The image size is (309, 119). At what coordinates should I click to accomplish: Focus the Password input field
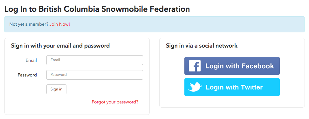click(x=95, y=75)
